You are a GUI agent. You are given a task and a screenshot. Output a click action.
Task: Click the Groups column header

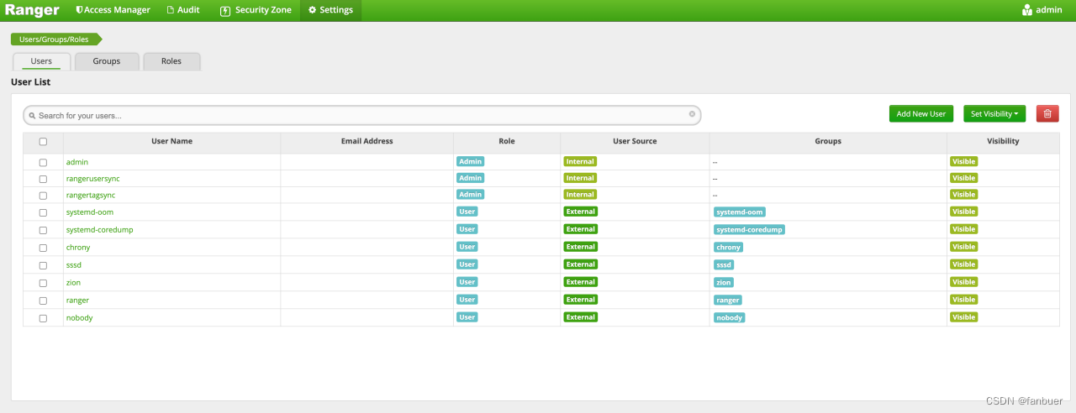coord(828,141)
